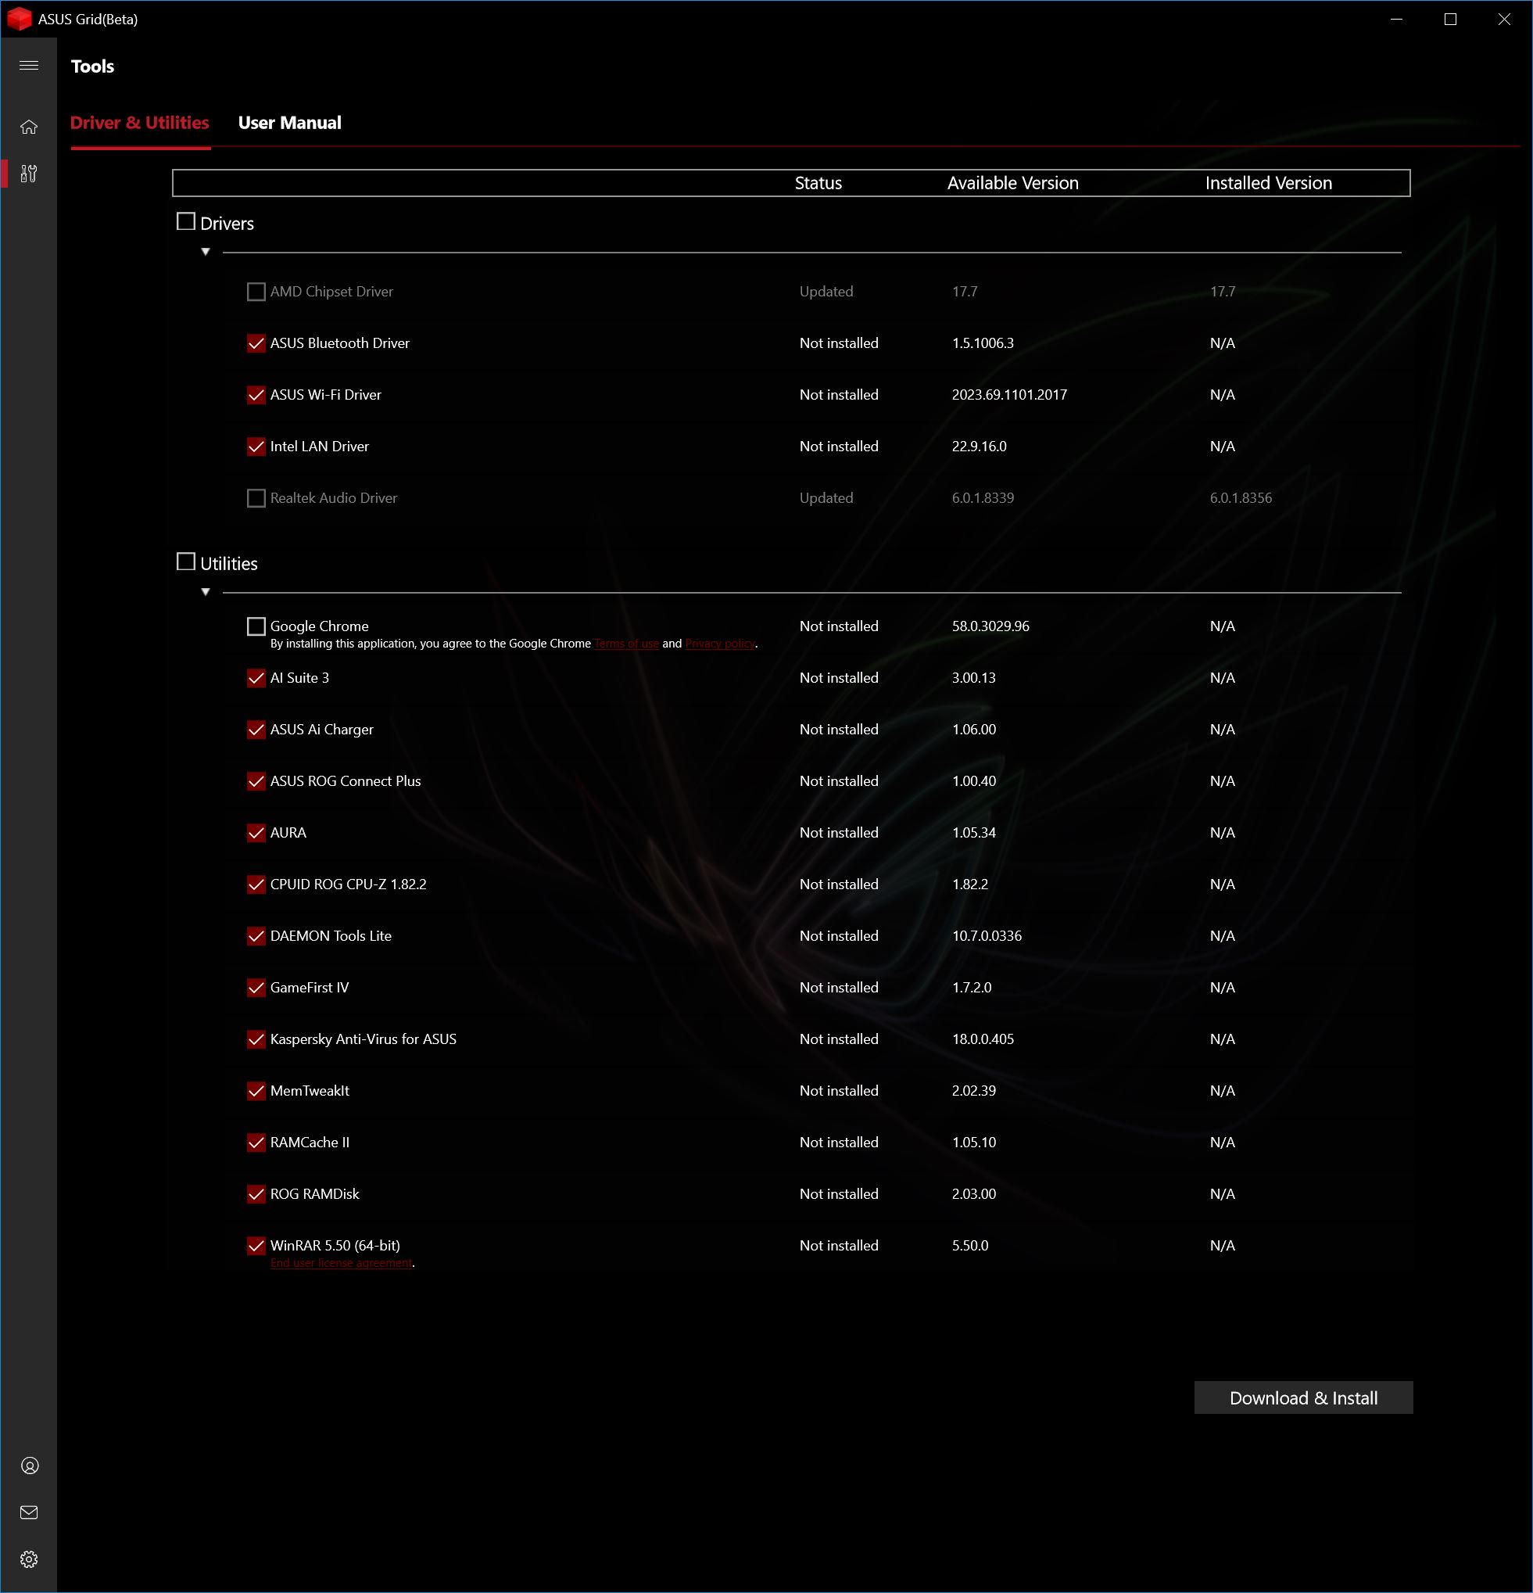Image resolution: width=1533 pixels, height=1593 pixels.
Task: Collapse the Drivers section arrow
Action: pos(206,252)
